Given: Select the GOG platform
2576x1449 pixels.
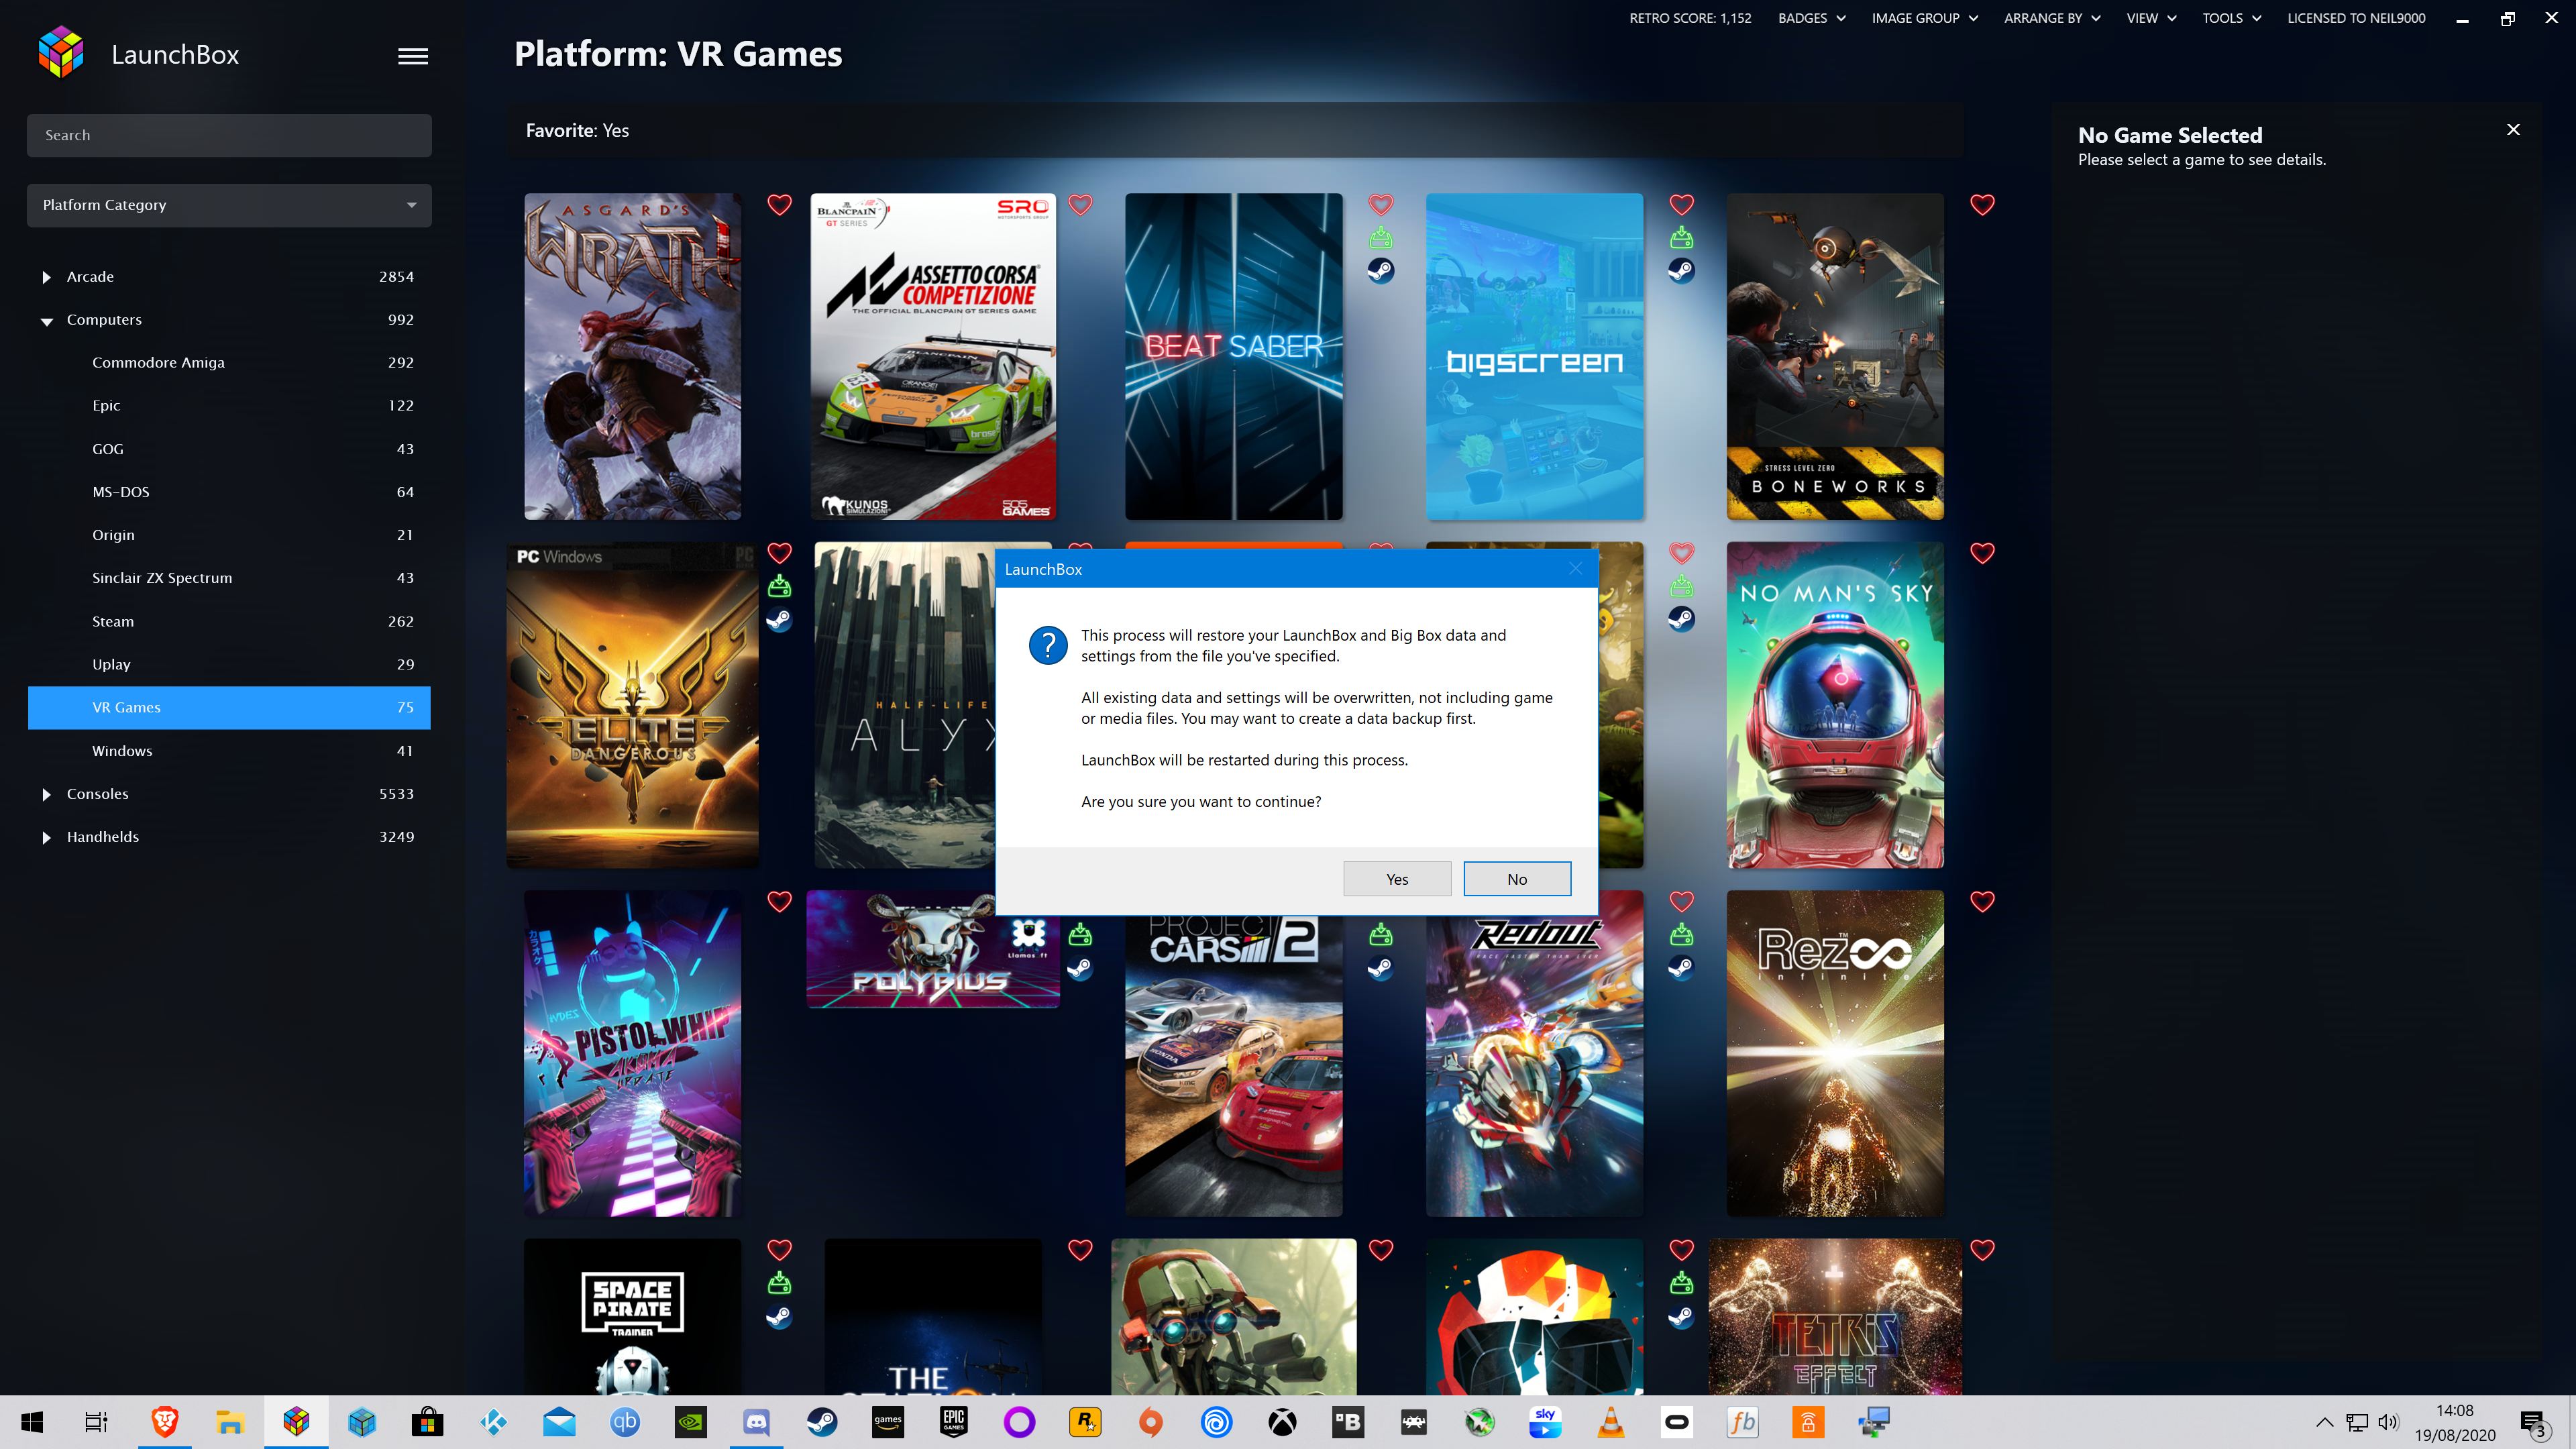Looking at the screenshot, I should 229,449.
